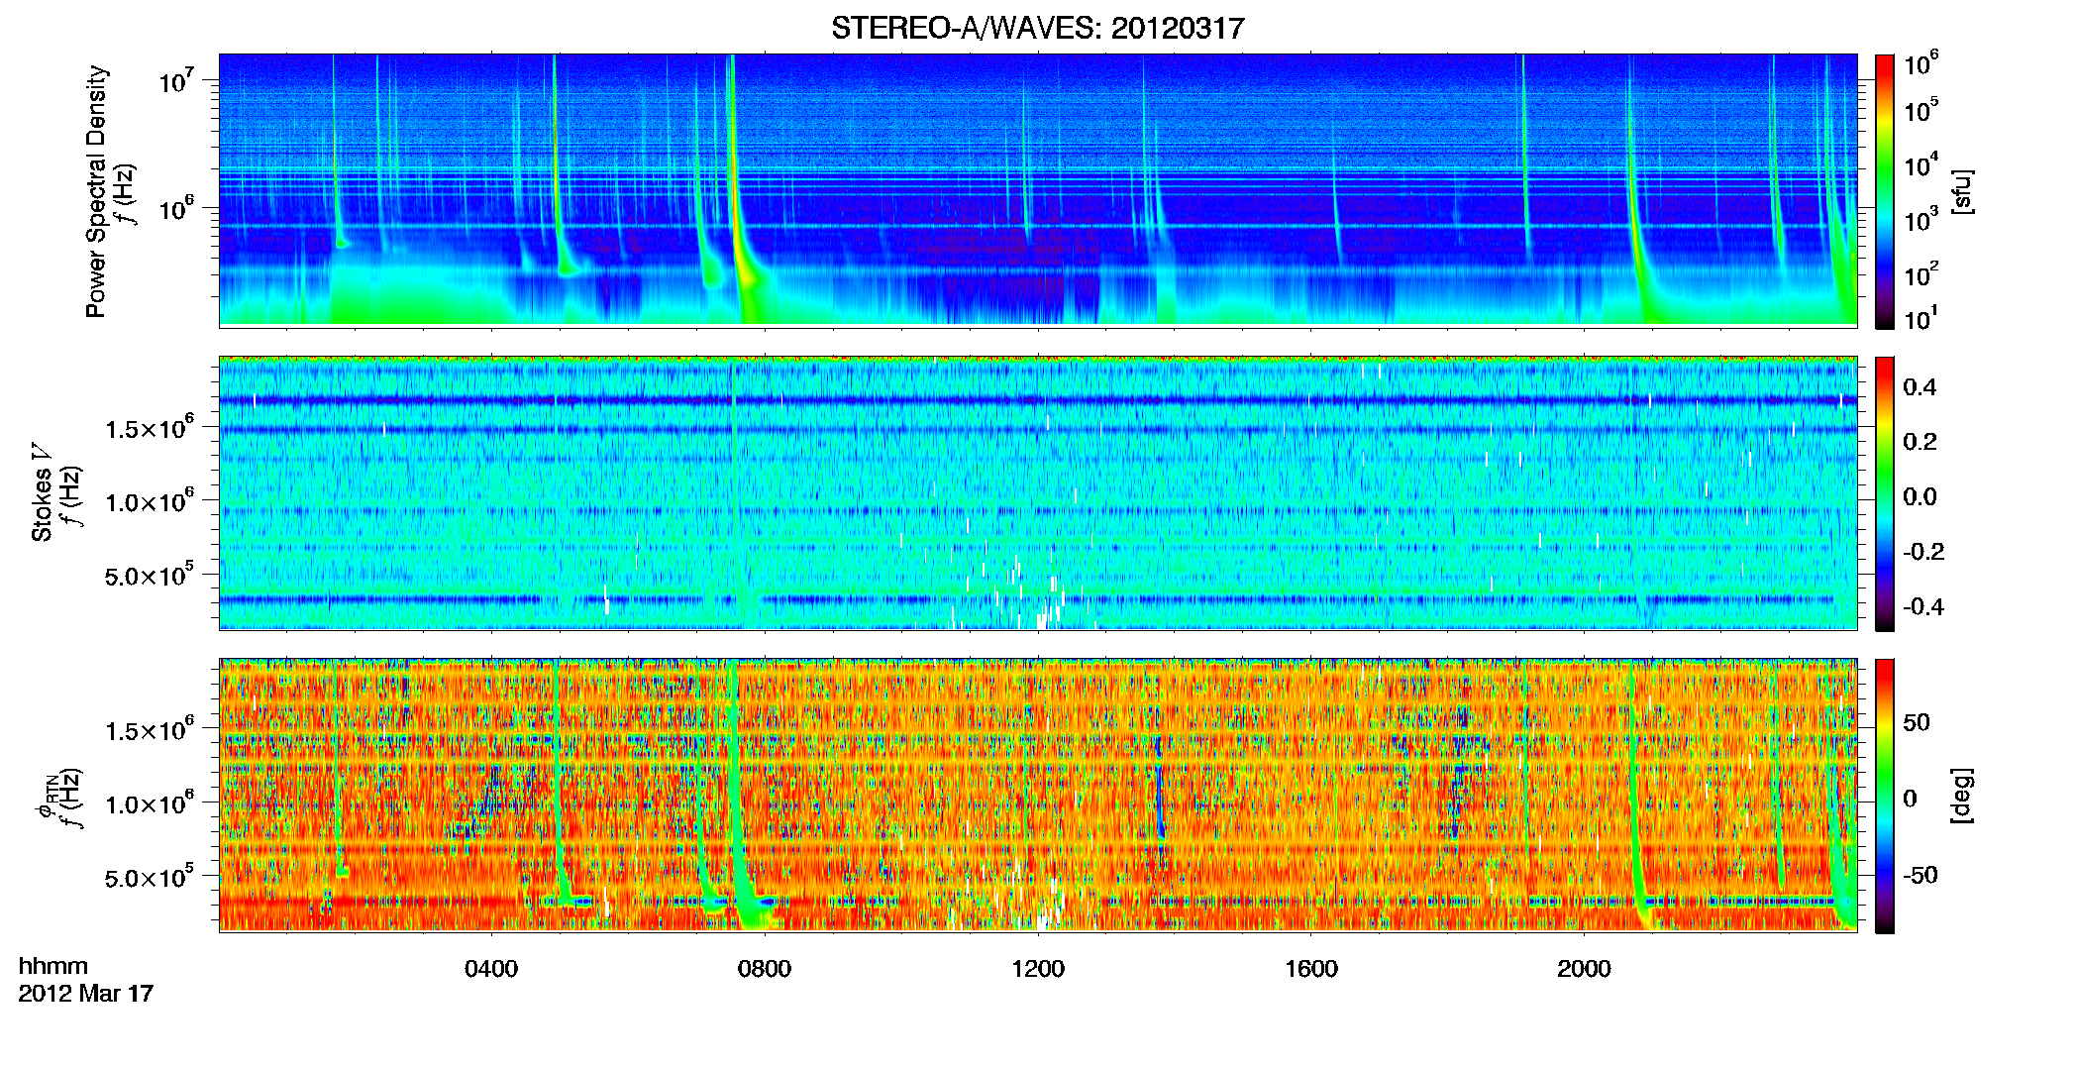Click the plot title "STEREO-A/WAVES: 20120317"
The image size is (2076, 1070).
pos(1037,29)
